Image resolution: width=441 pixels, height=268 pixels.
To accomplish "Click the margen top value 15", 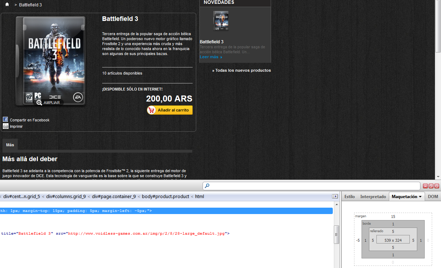I will click(393, 217).
